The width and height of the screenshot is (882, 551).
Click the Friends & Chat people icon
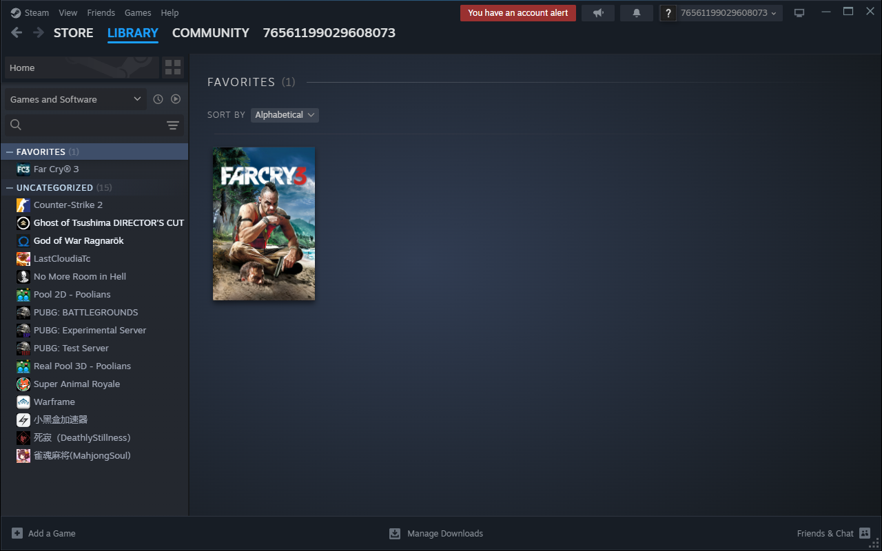point(865,533)
